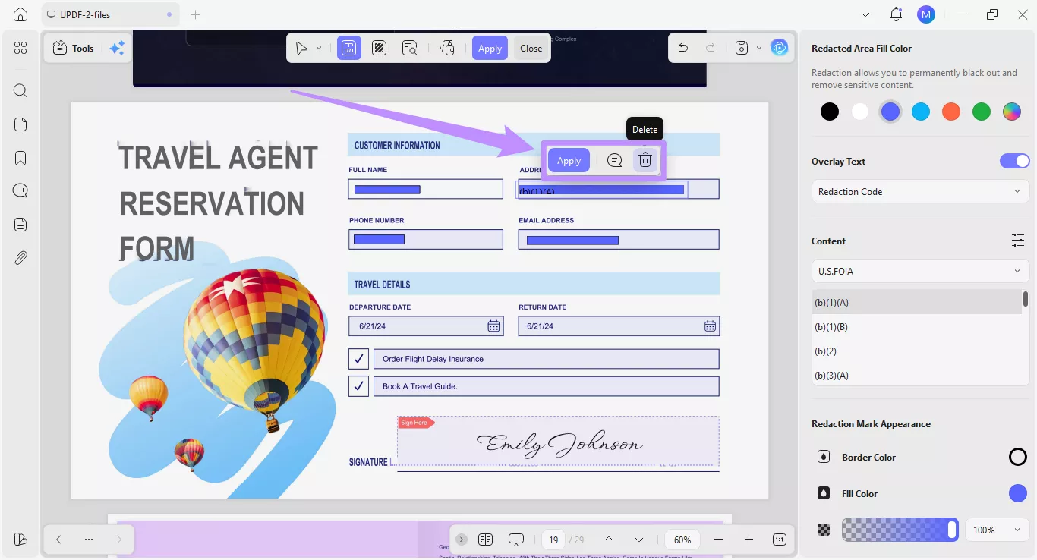Pick the orange-red redaction fill color
Screen dimensions: 1037x560
click(x=951, y=112)
